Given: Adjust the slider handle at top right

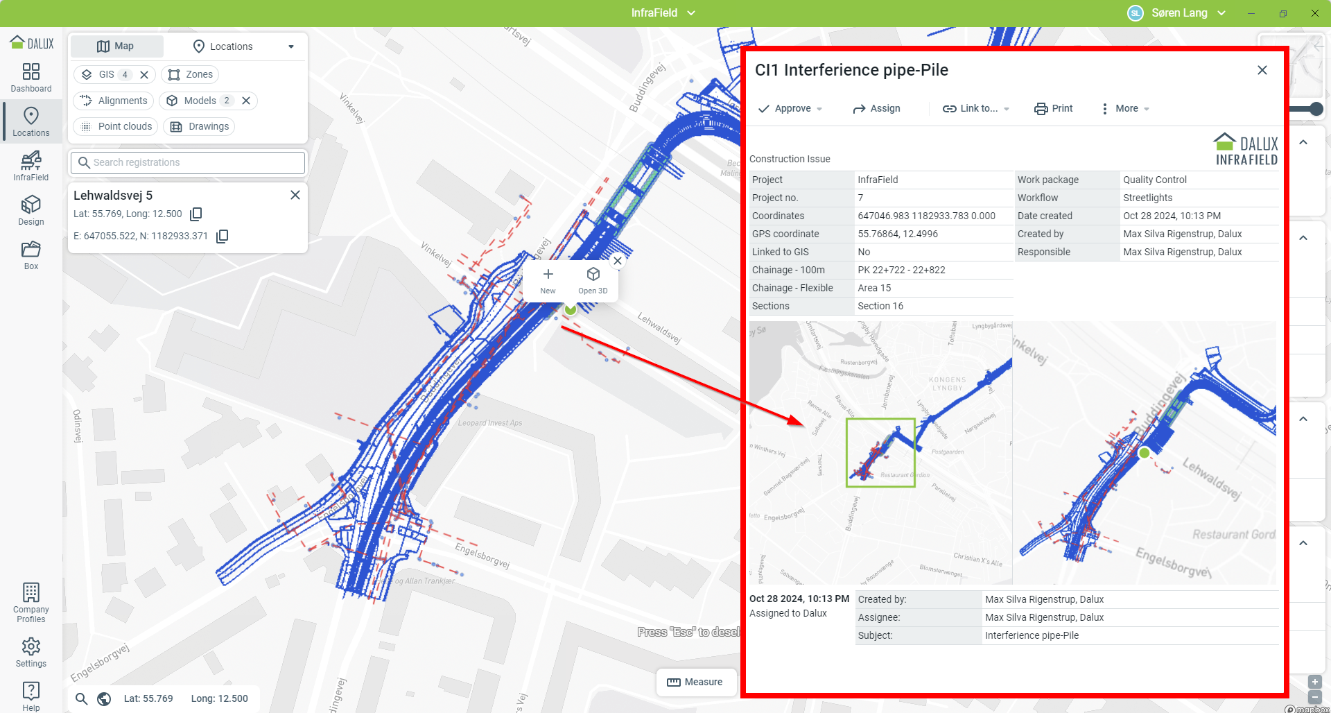Looking at the screenshot, I should [1316, 109].
